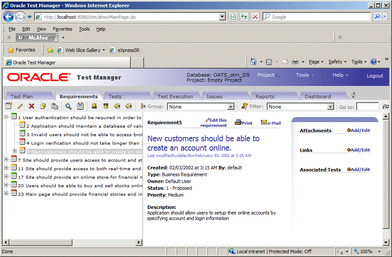Click the Print link for Requirement5

(243, 123)
